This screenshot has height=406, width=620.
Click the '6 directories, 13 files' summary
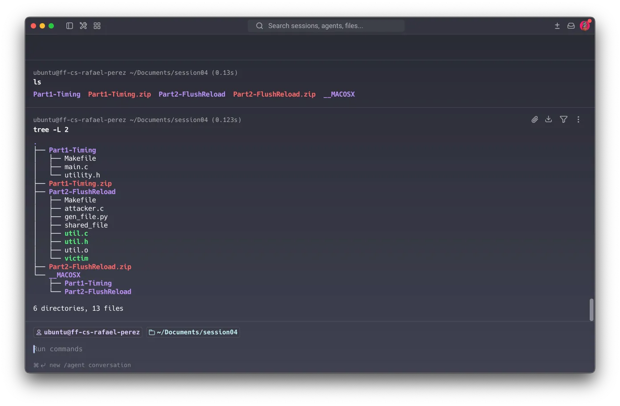pos(78,309)
